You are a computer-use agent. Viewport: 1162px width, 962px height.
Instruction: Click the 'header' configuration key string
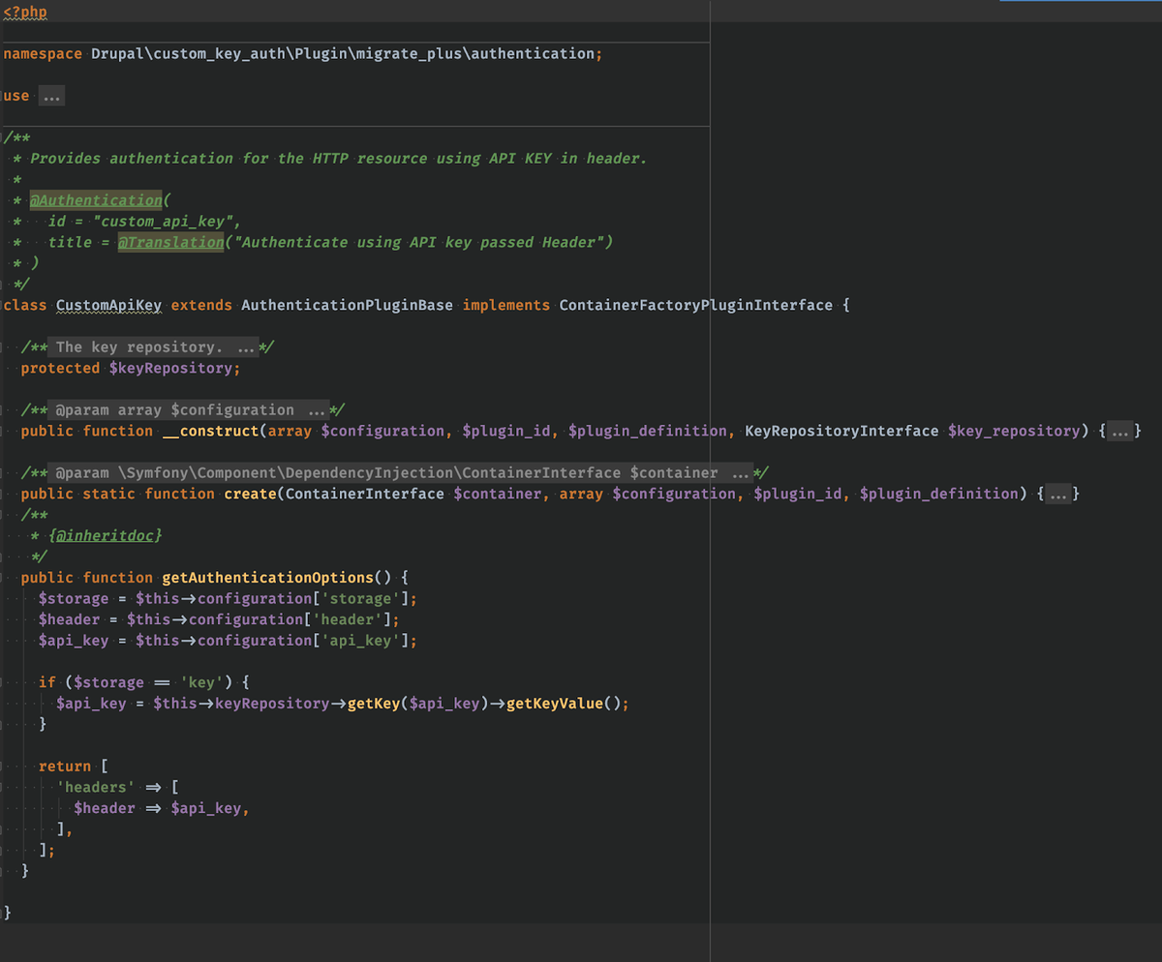click(348, 619)
